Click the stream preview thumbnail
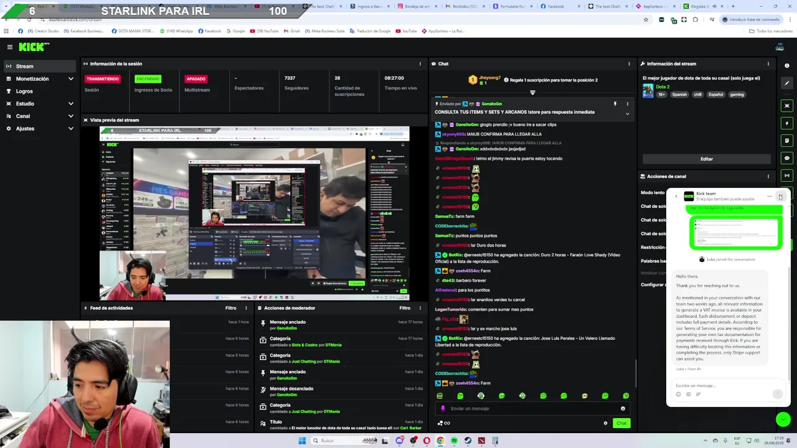Image resolution: width=797 pixels, height=448 pixels. click(254, 213)
